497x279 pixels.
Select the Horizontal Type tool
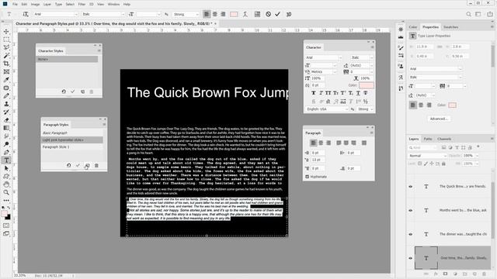(x=6, y=160)
